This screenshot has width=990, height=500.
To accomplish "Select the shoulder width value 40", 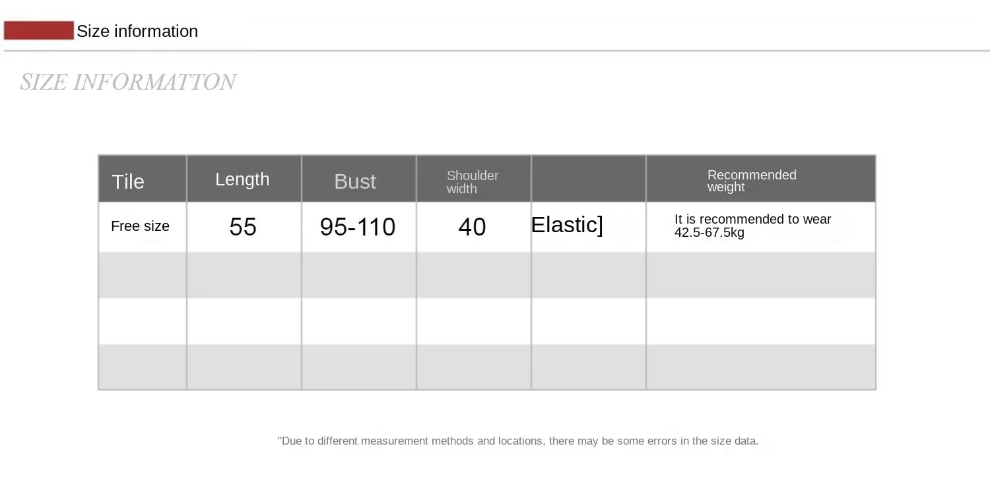I will pos(472,227).
